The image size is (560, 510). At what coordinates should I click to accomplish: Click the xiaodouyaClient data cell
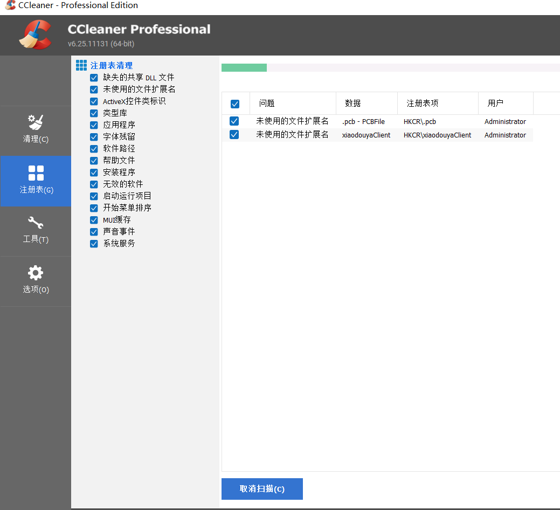point(366,135)
